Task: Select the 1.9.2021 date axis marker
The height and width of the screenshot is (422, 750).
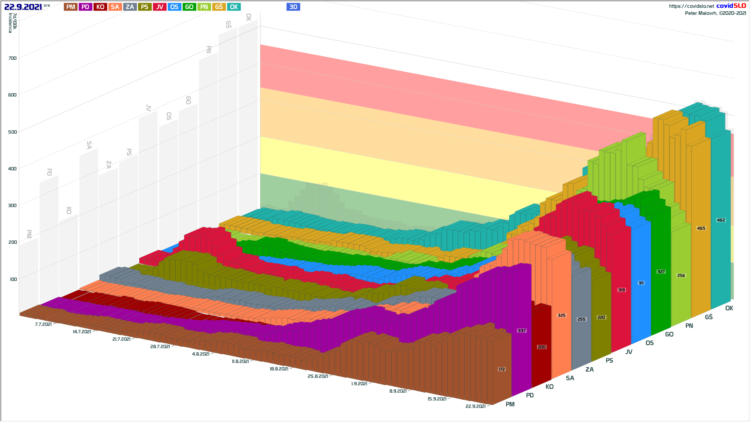Action: [359, 384]
